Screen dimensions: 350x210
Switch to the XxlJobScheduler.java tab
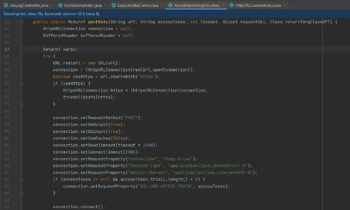coord(83,6)
